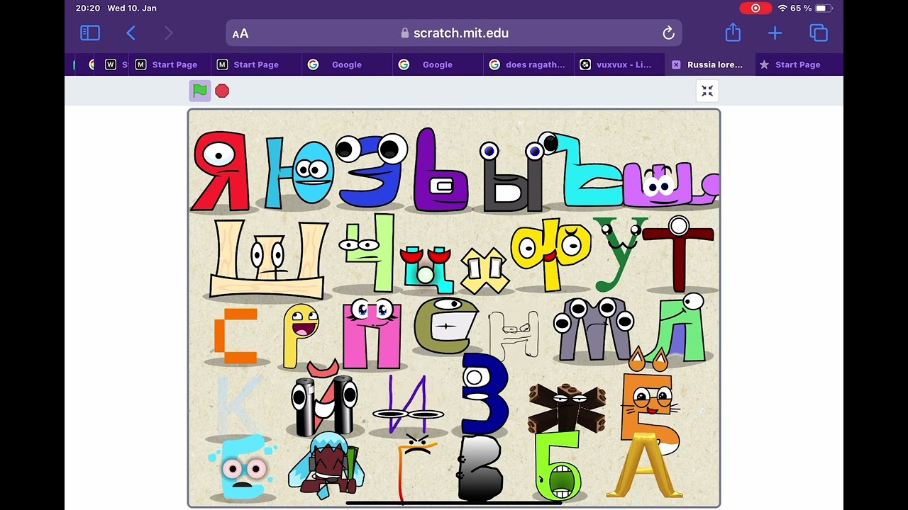Tap the scratch.mit.edu address bar
The width and height of the screenshot is (908, 510).
(454, 33)
